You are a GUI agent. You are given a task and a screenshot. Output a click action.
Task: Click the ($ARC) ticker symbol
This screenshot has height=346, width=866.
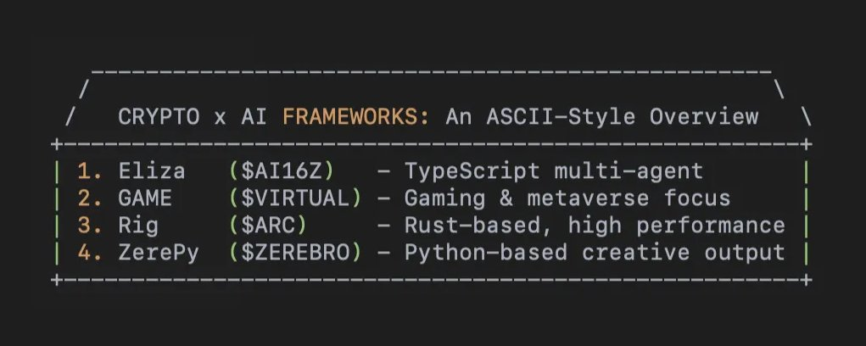[x=268, y=226]
